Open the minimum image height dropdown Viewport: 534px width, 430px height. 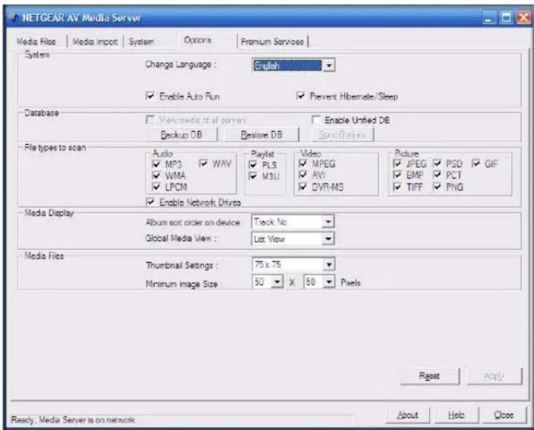(x=329, y=282)
